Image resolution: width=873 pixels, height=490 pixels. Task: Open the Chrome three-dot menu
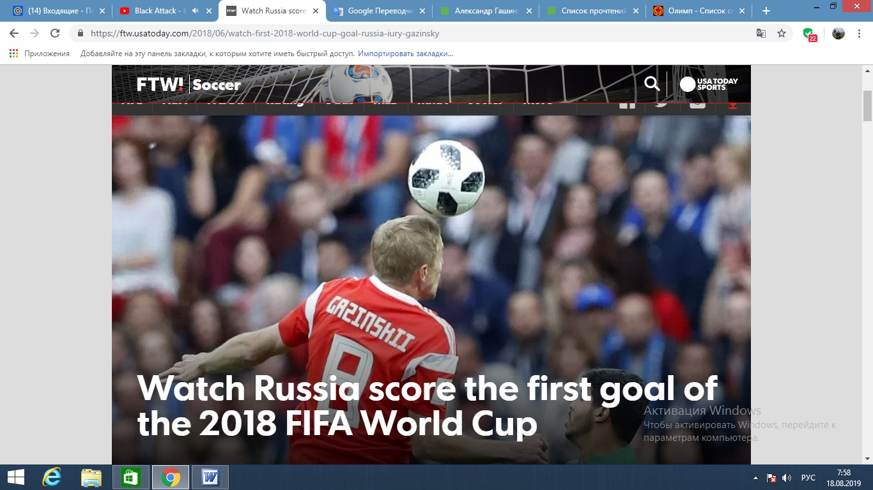coord(860,33)
